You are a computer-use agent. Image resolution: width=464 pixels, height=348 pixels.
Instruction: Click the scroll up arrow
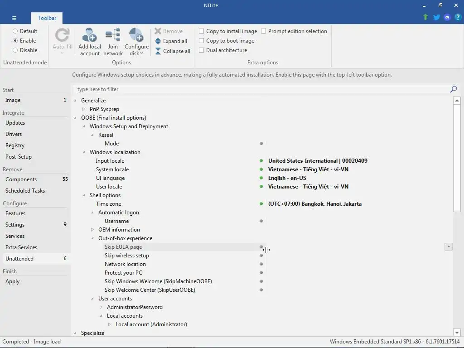pos(457,100)
